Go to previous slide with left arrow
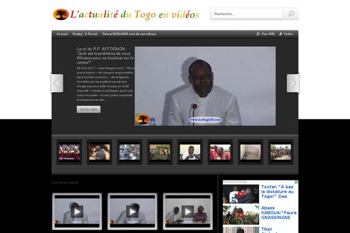Viewport: 350px width, 233px height. point(57,83)
